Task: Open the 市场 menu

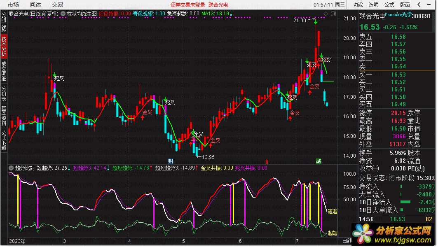Action: tap(13, 5)
